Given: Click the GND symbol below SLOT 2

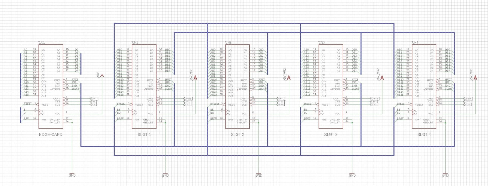Looking at the screenshot, I should 259,175.
